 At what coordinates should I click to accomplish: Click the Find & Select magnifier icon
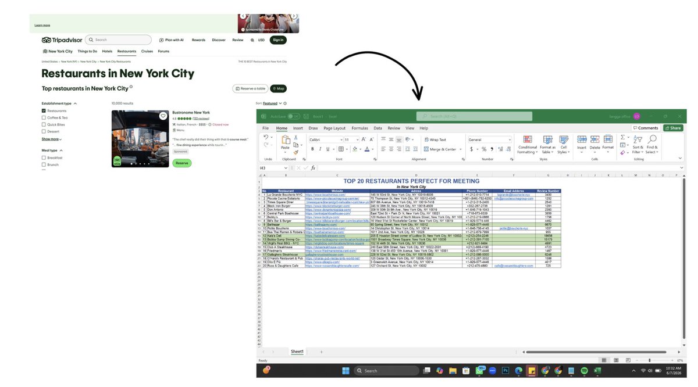point(652,139)
